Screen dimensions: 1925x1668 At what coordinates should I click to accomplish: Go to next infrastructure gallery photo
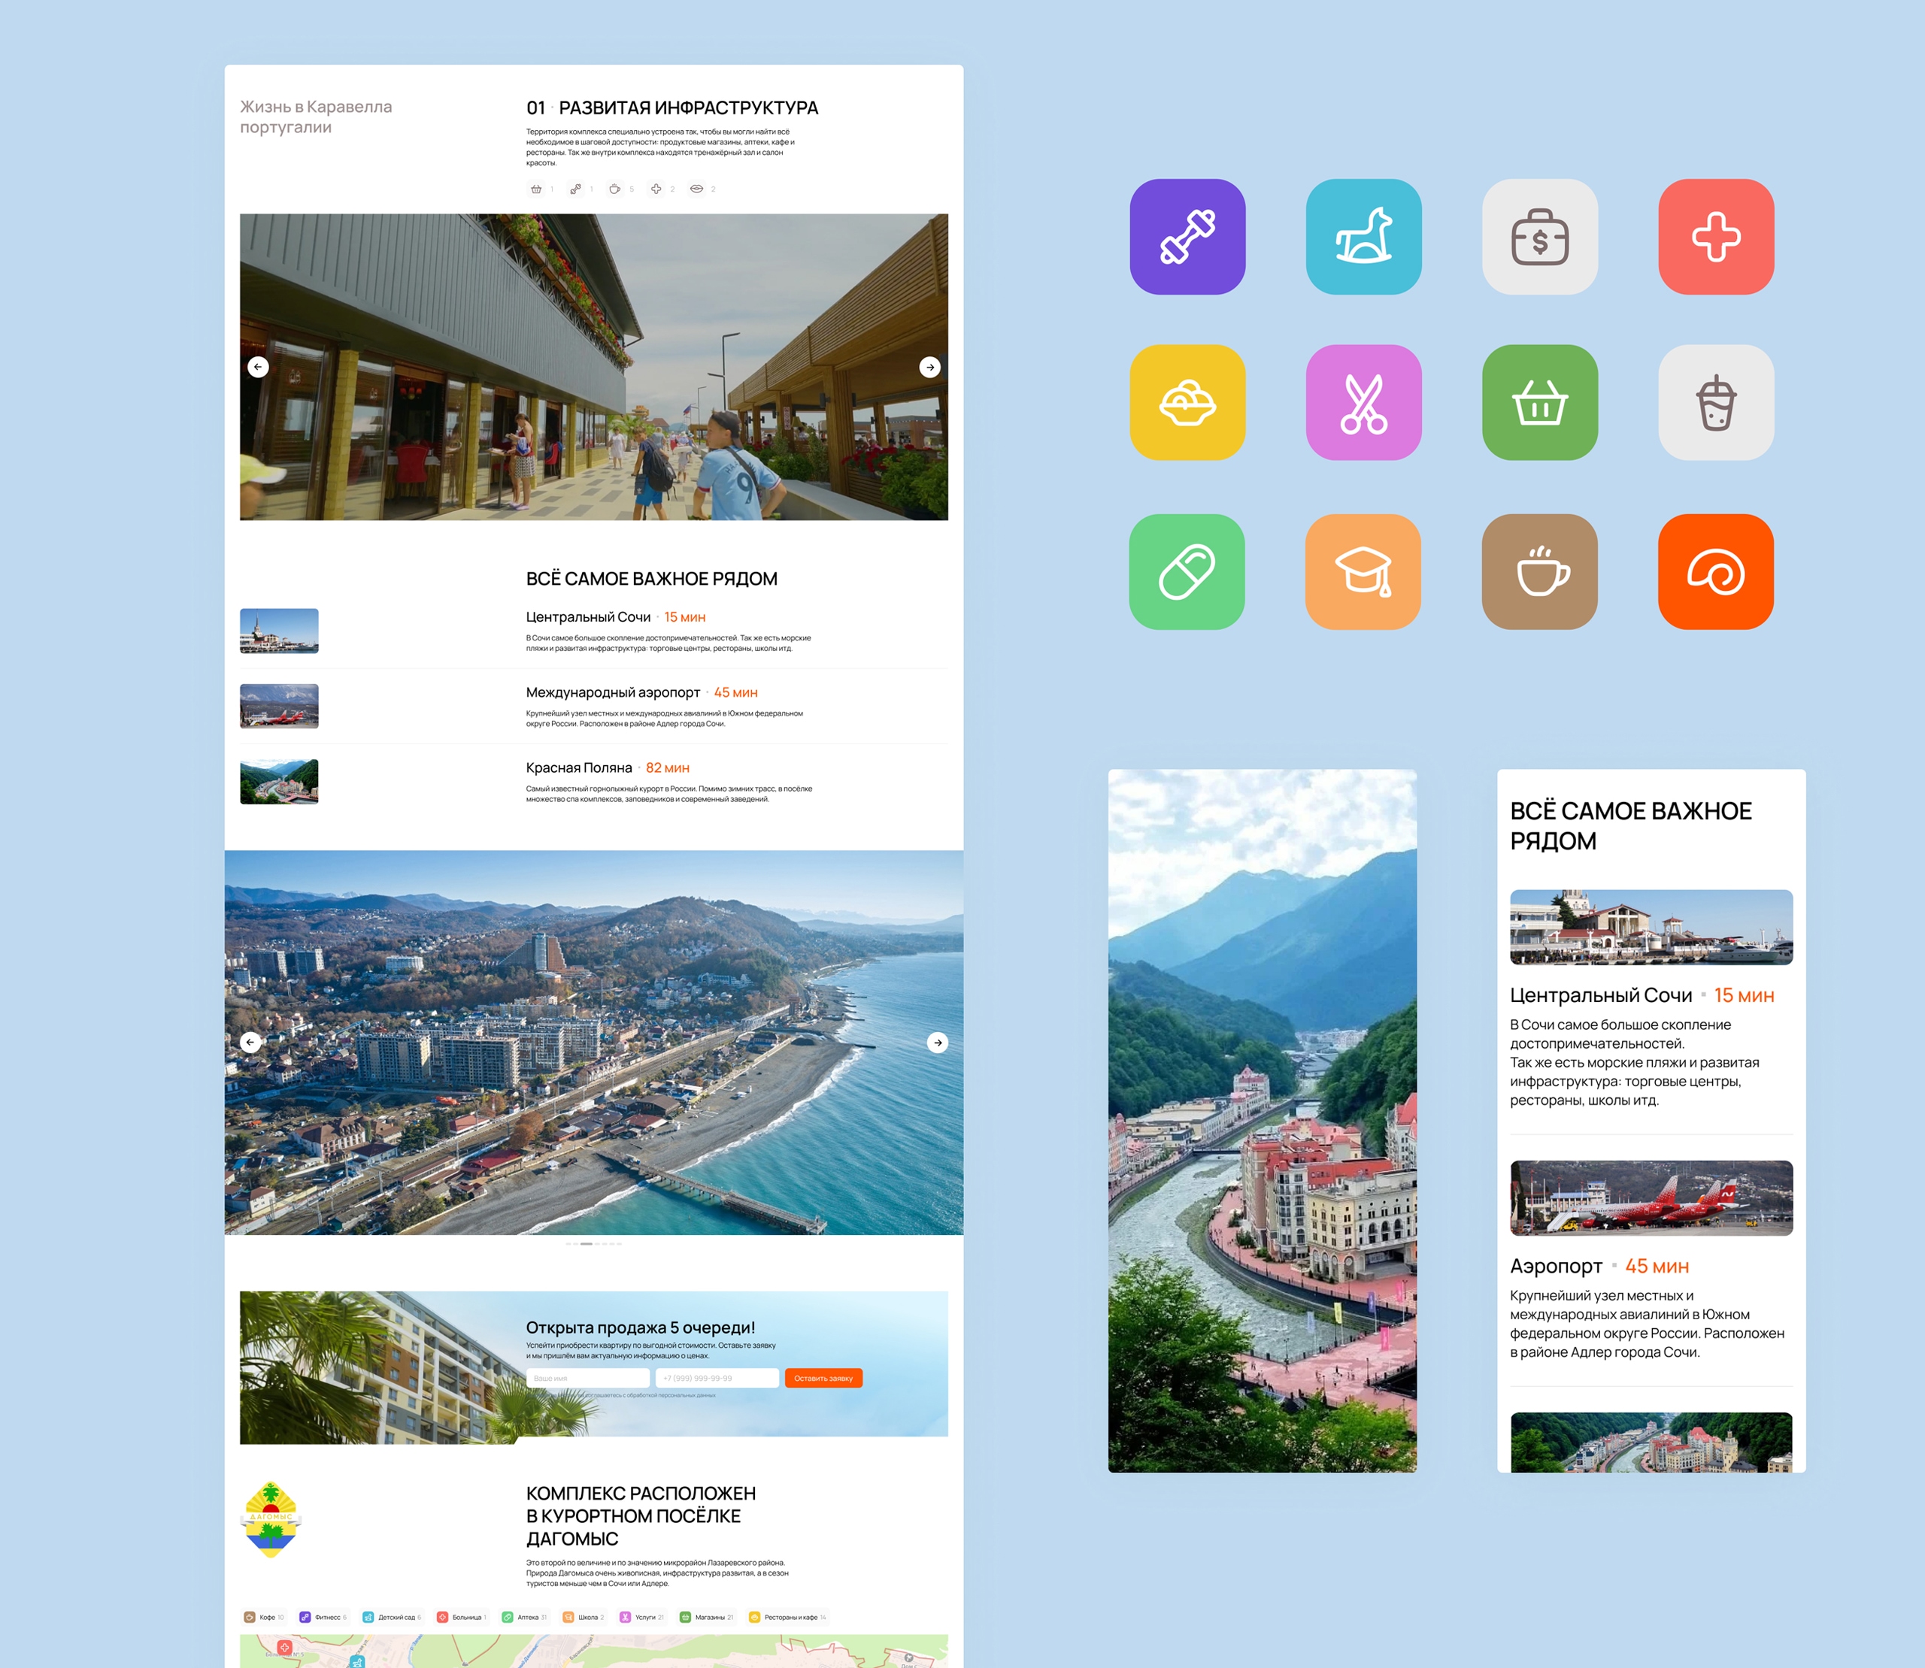pyautogui.click(x=929, y=368)
